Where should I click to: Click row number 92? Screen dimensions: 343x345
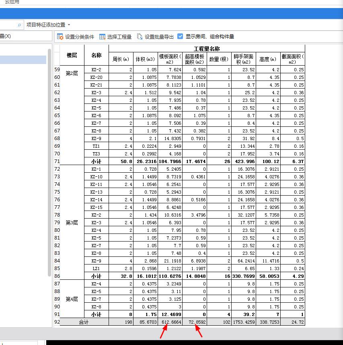(x=57, y=322)
